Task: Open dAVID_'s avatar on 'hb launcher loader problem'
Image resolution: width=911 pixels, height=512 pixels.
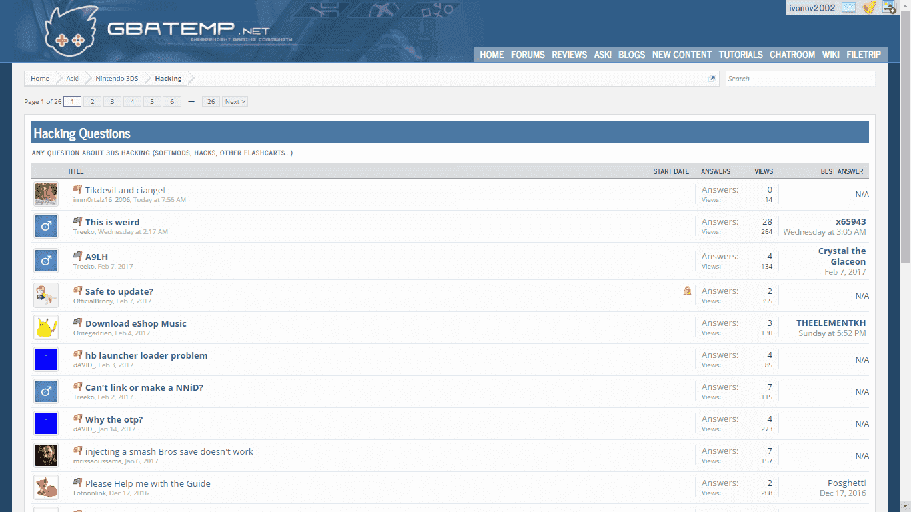Action: click(47, 359)
